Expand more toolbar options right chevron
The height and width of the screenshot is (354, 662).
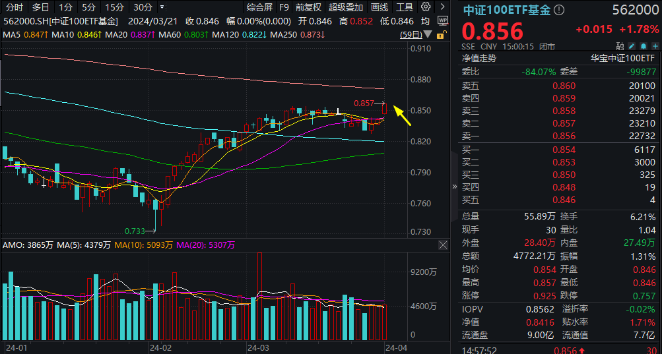coord(442,7)
